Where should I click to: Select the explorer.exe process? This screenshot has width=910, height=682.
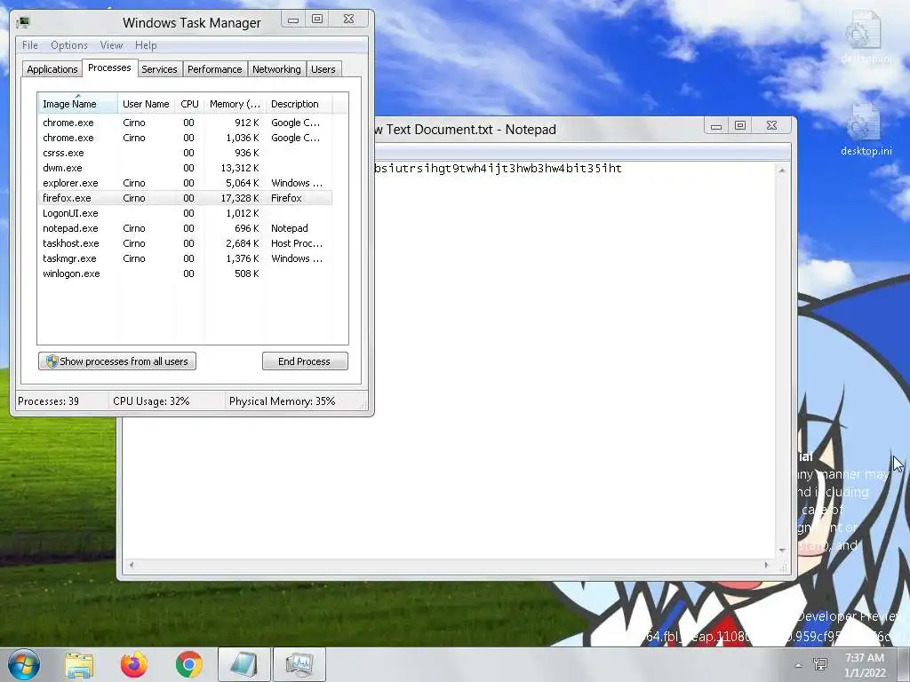185,183
